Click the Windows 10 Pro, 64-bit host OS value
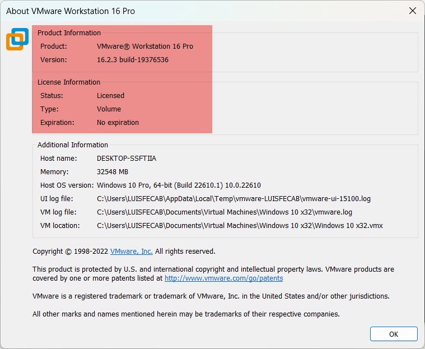 point(179,185)
